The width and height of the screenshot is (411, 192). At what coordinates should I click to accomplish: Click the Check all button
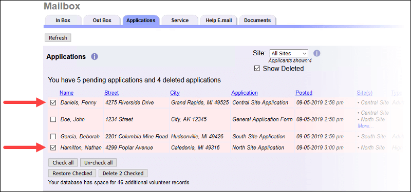click(x=63, y=162)
